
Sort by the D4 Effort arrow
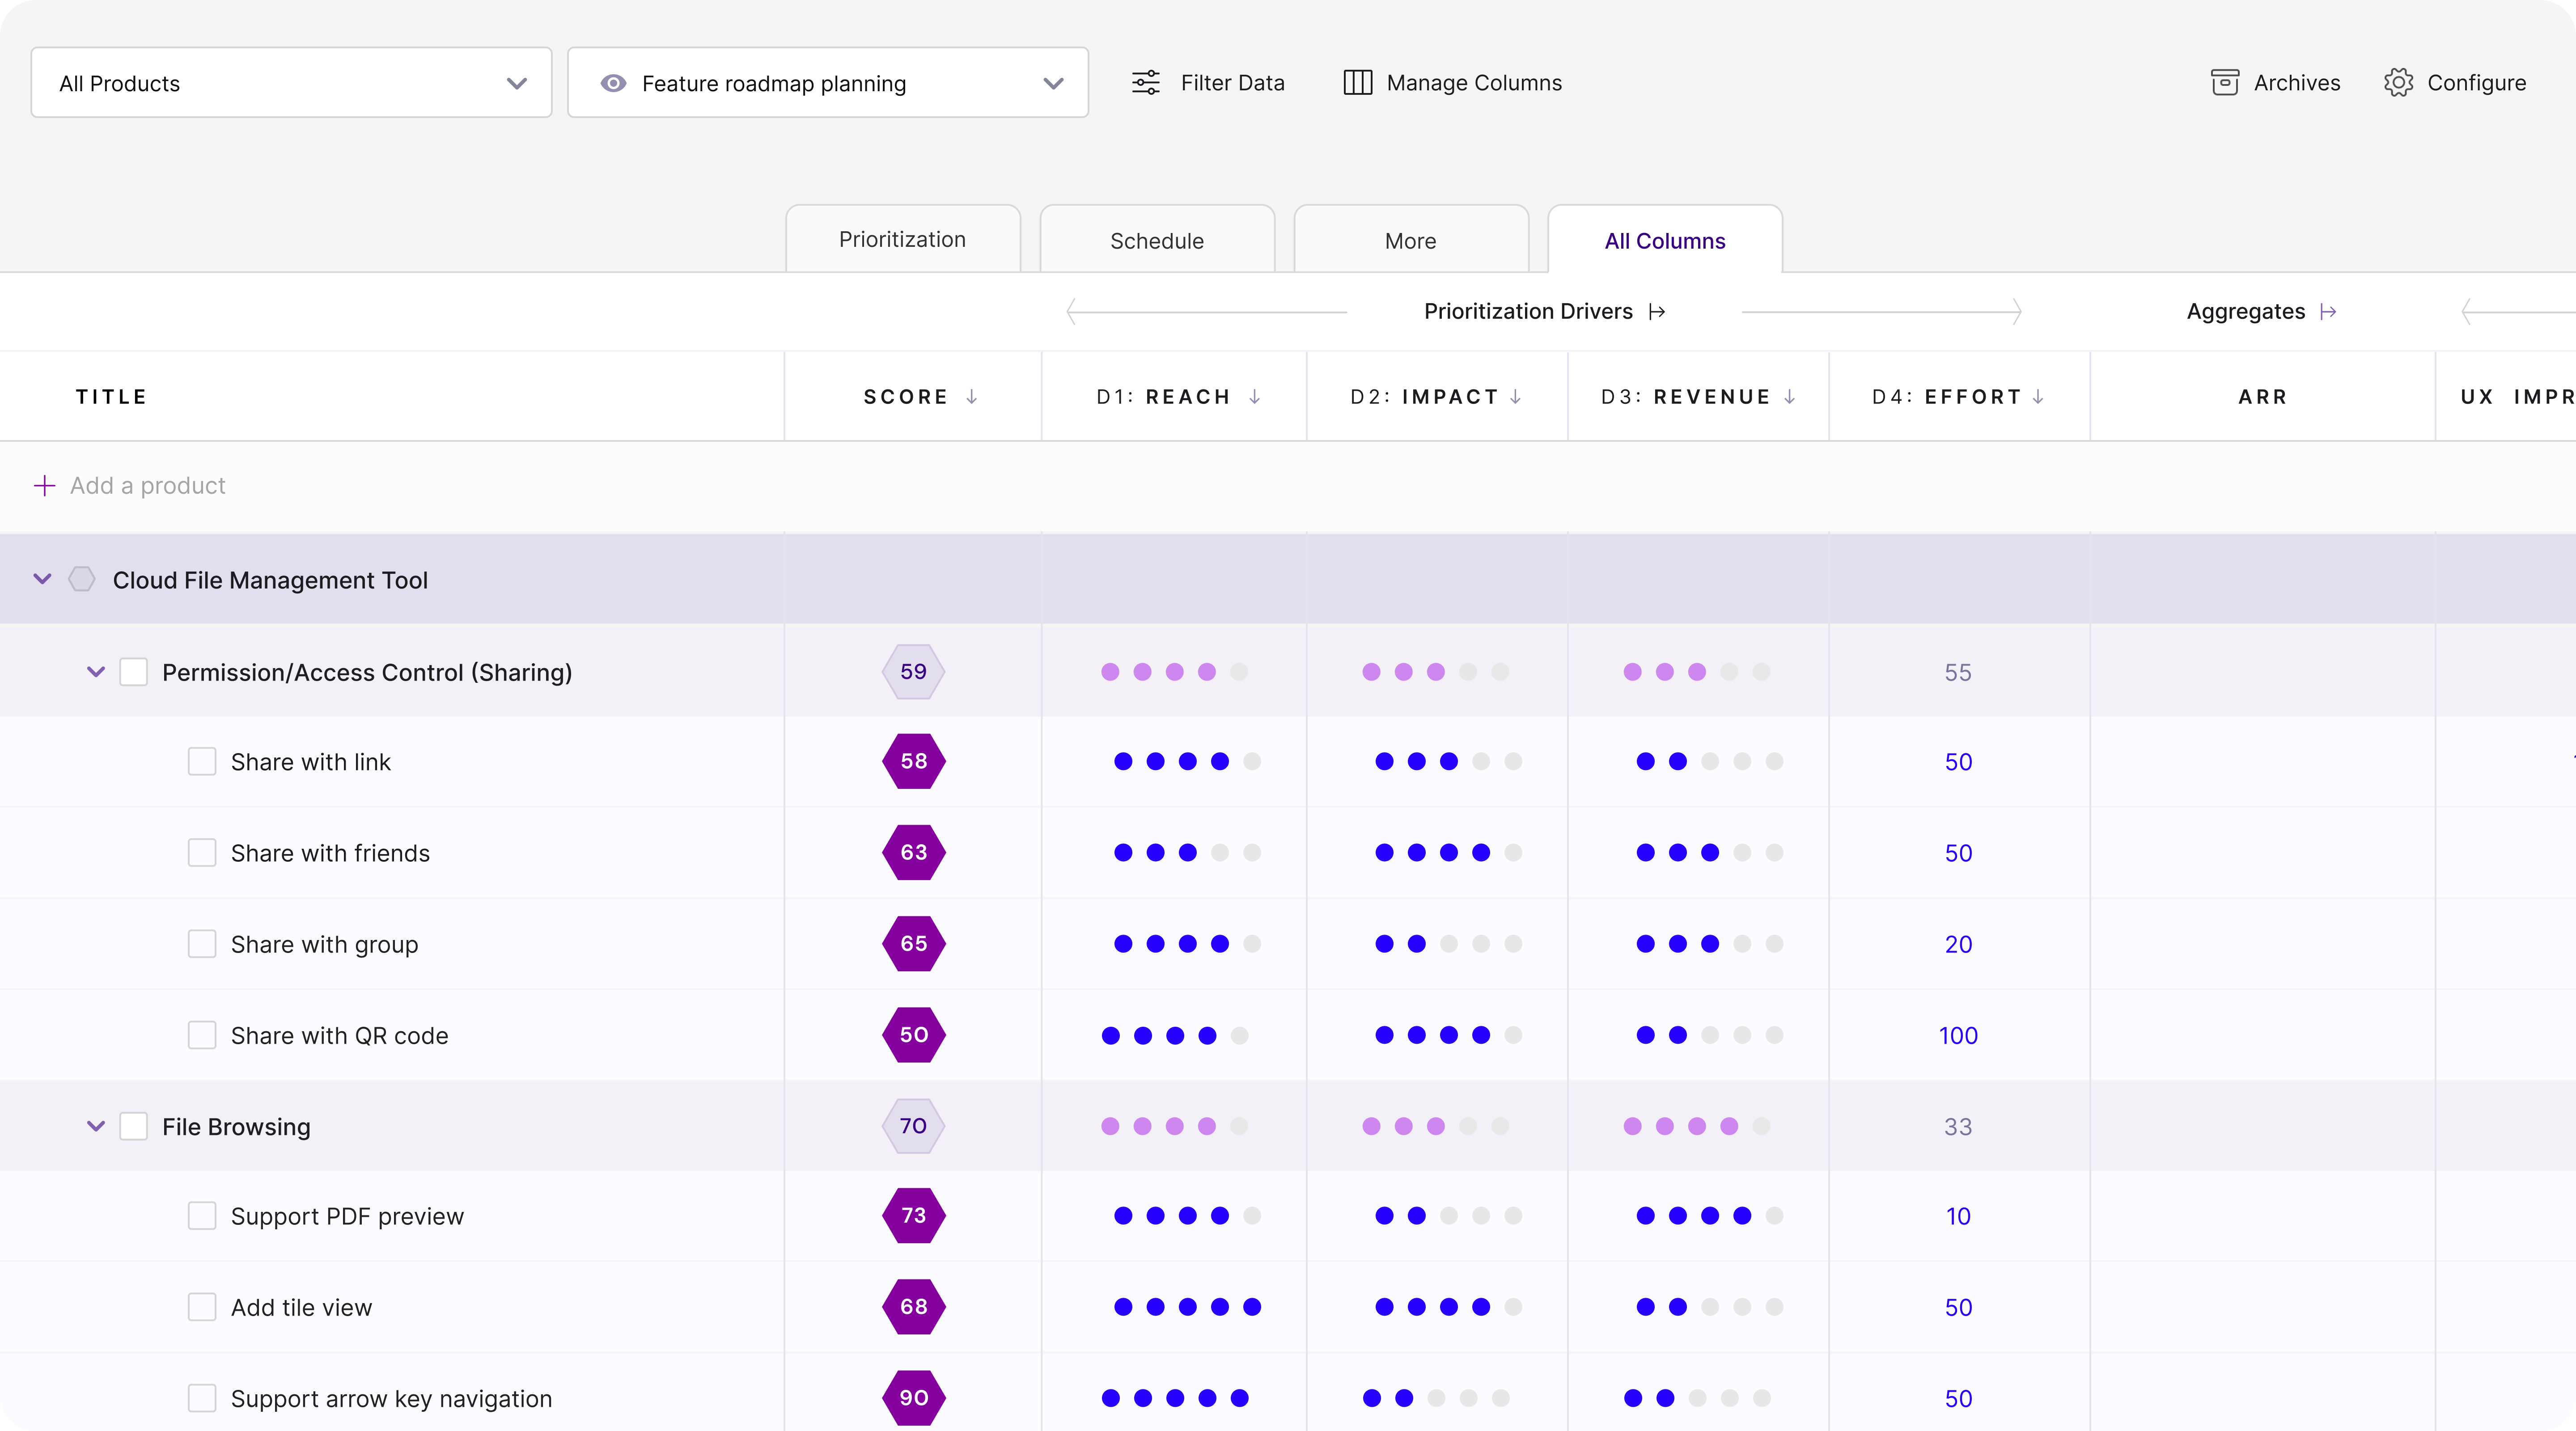tap(2037, 397)
